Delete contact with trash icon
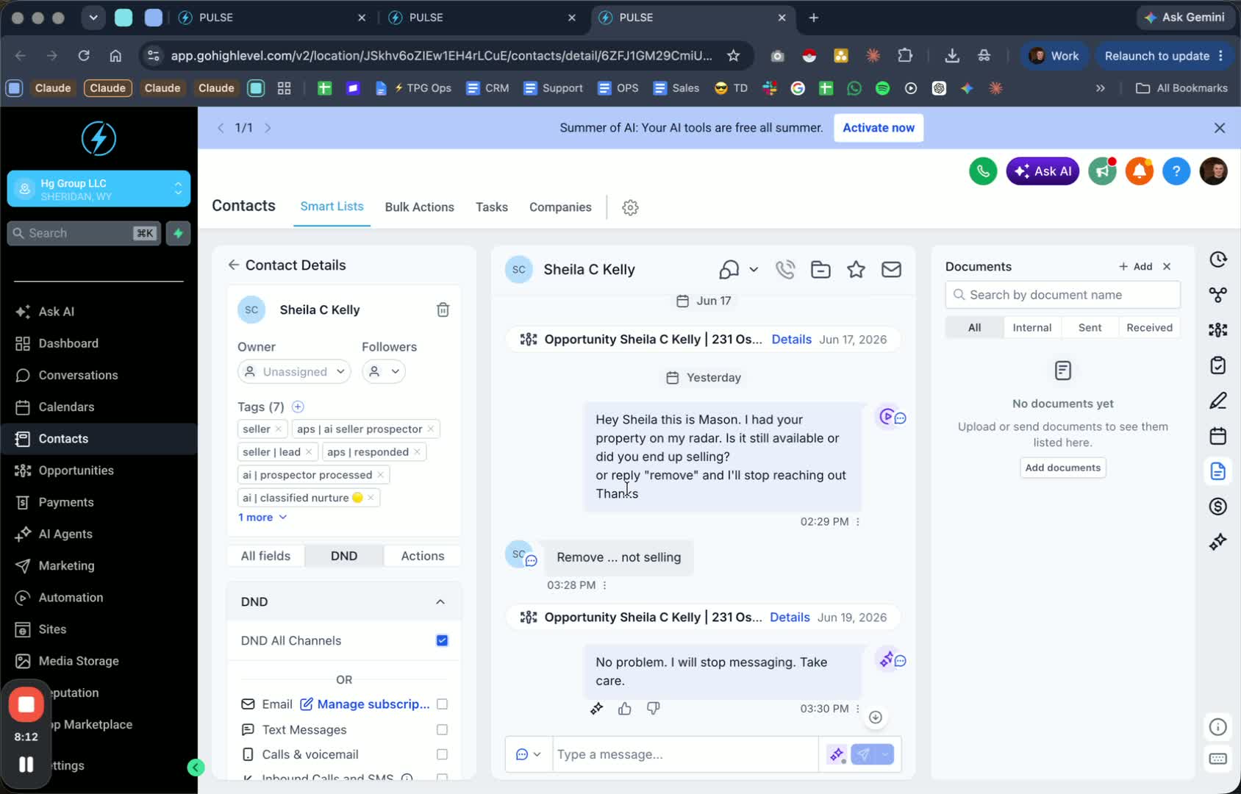Image resolution: width=1241 pixels, height=794 pixels. point(443,310)
